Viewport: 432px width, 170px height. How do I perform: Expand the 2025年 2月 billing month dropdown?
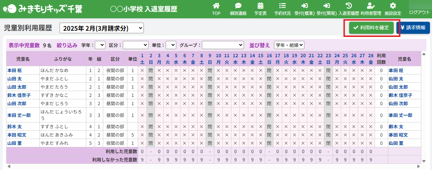coord(102,28)
